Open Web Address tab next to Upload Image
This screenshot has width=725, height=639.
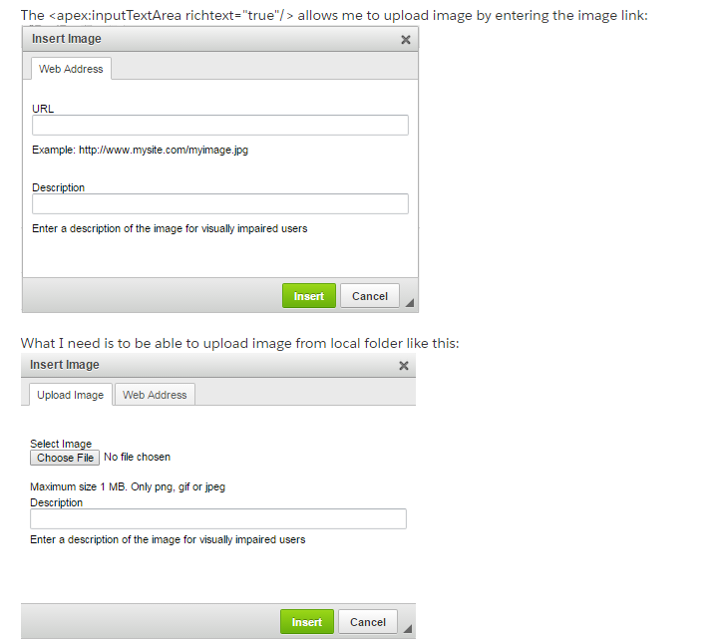155,395
